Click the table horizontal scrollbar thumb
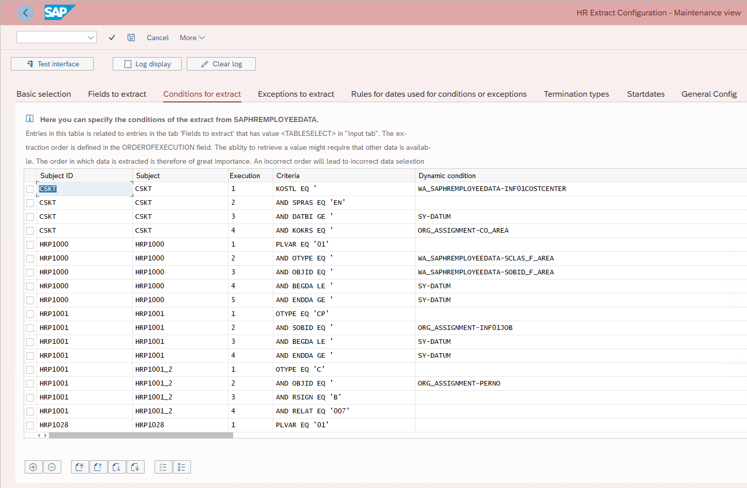The width and height of the screenshot is (747, 488). coord(141,435)
